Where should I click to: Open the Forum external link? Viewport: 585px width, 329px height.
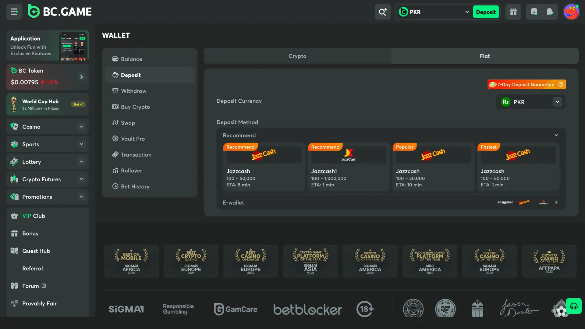[x=48, y=286]
